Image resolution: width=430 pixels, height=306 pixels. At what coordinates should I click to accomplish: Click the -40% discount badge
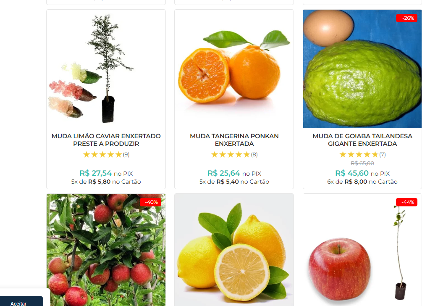coord(150,202)
